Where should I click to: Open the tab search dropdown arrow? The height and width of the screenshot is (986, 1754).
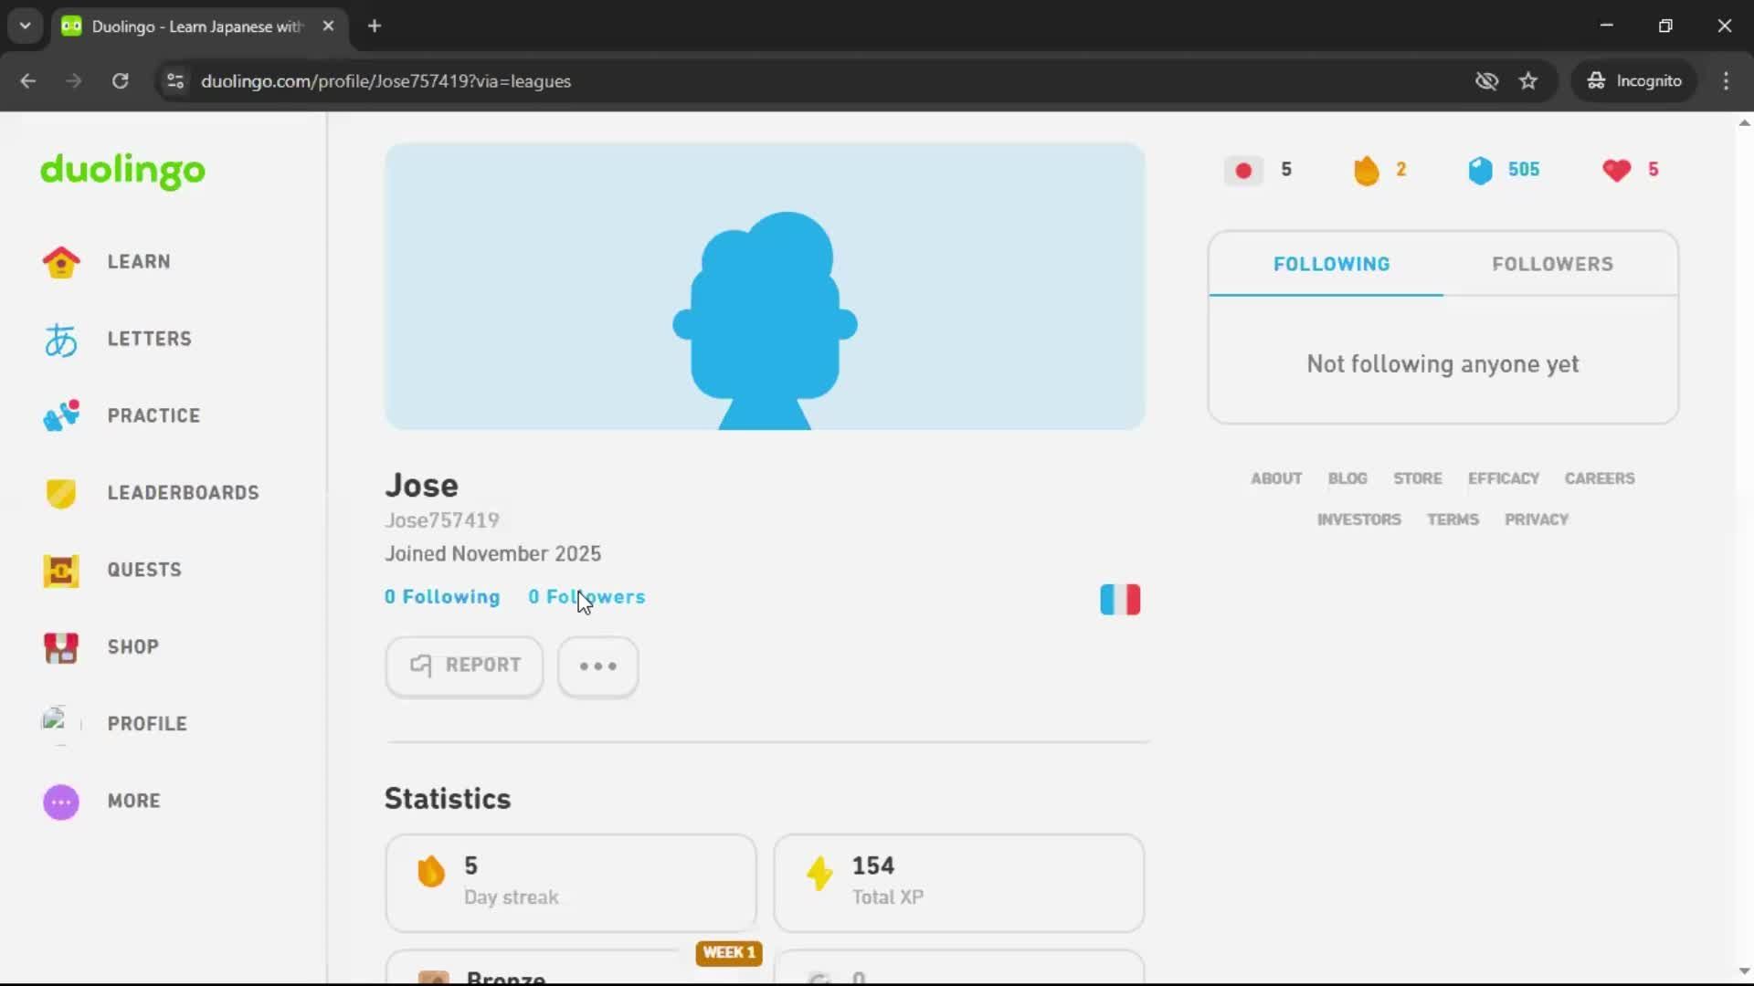coord(25,26)
